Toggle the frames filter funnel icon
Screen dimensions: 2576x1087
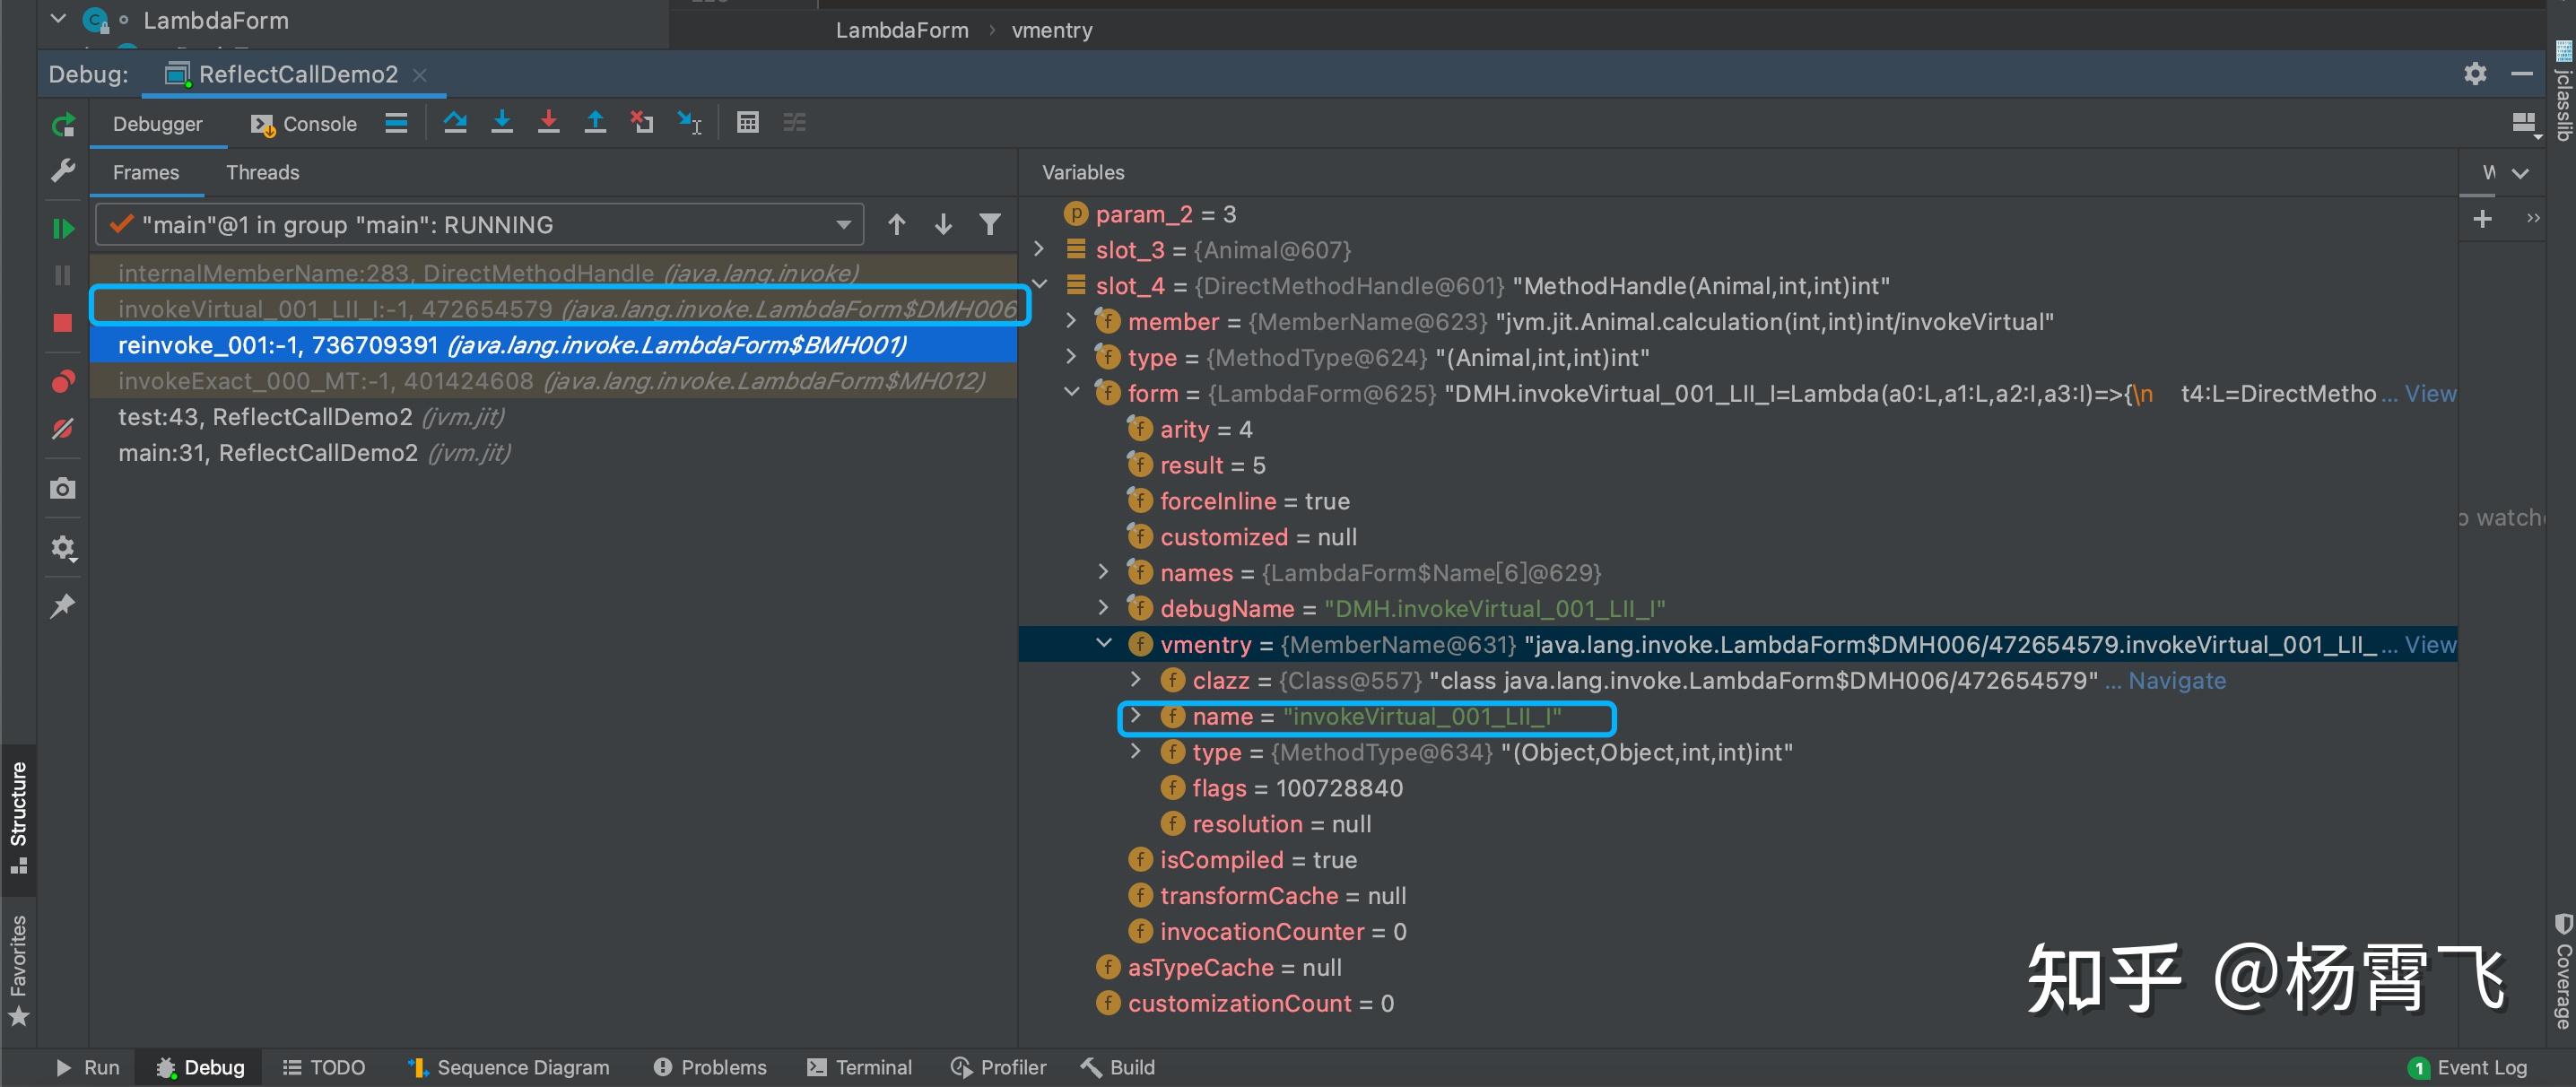989,225
